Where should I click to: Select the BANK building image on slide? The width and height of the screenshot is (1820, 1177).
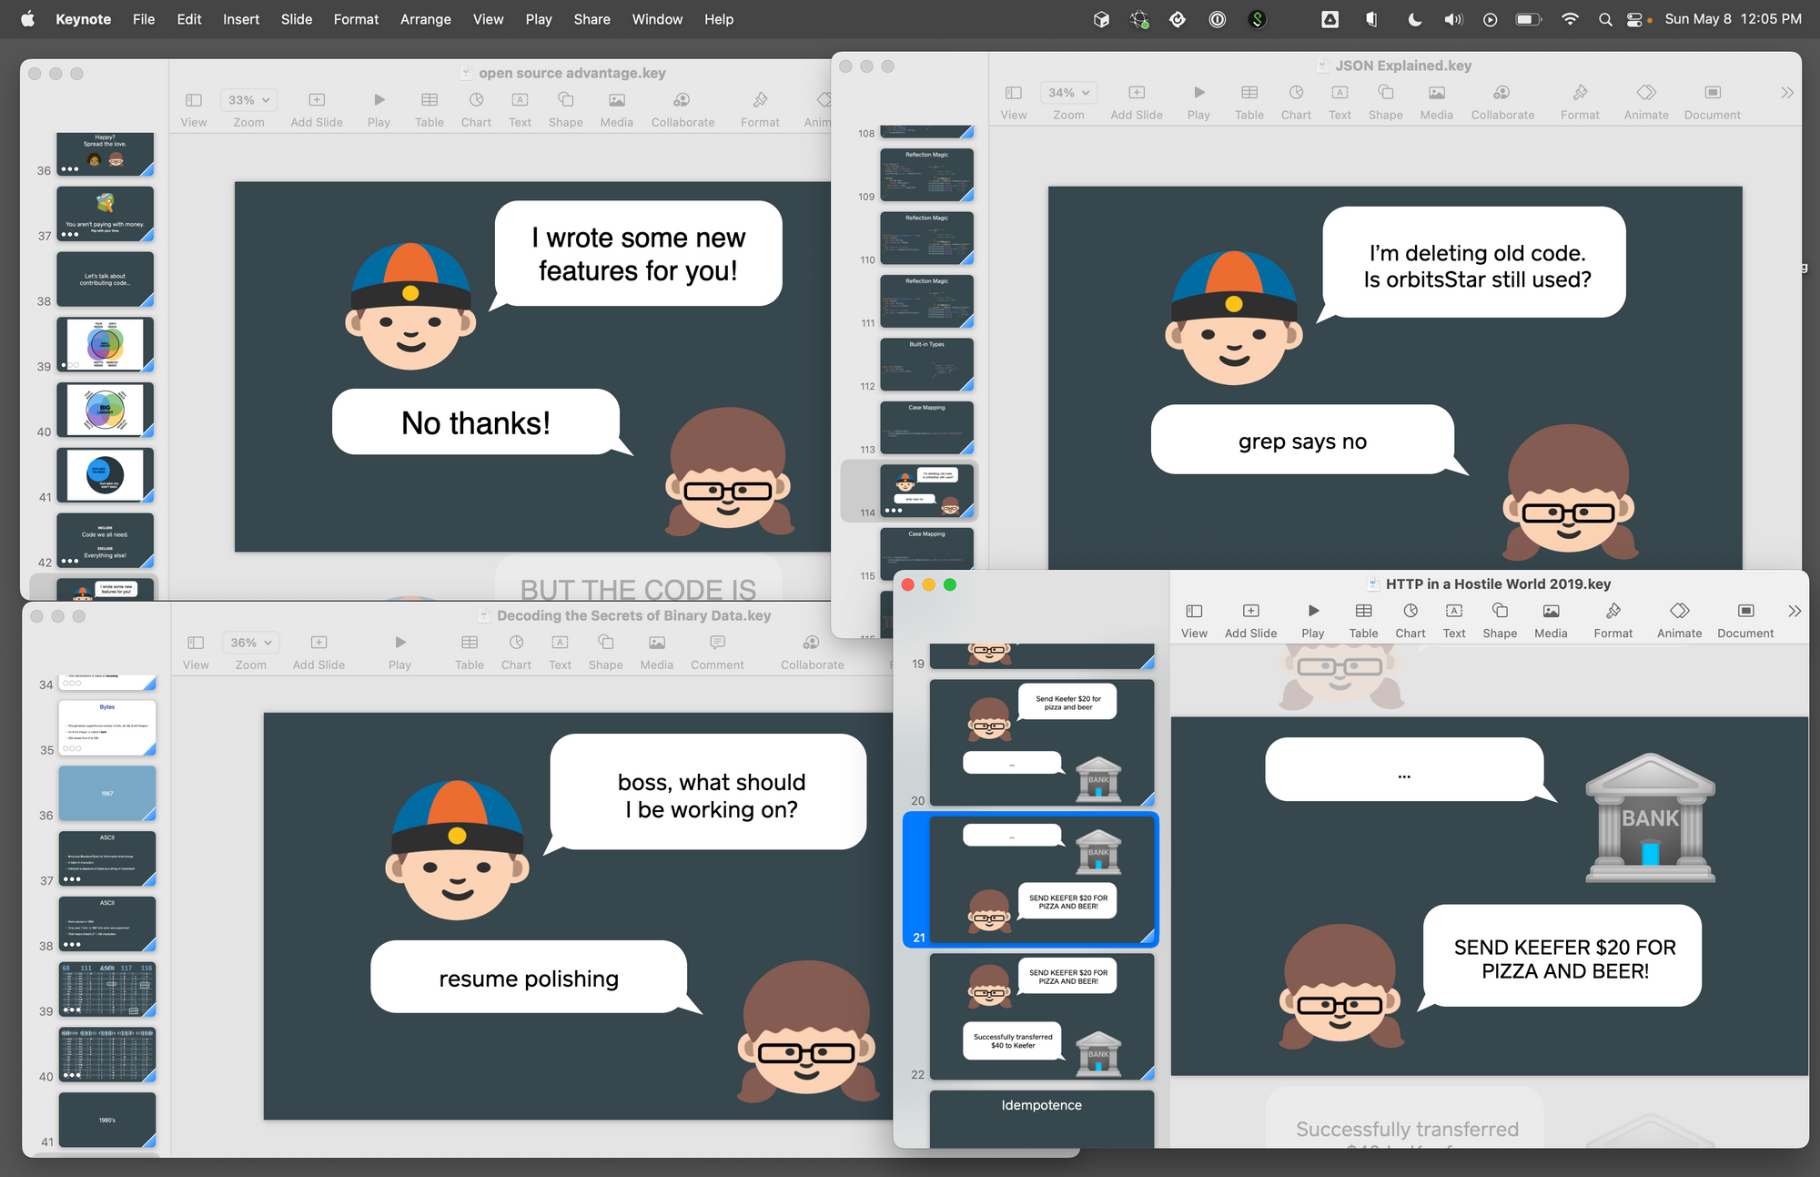(1650, 817)
